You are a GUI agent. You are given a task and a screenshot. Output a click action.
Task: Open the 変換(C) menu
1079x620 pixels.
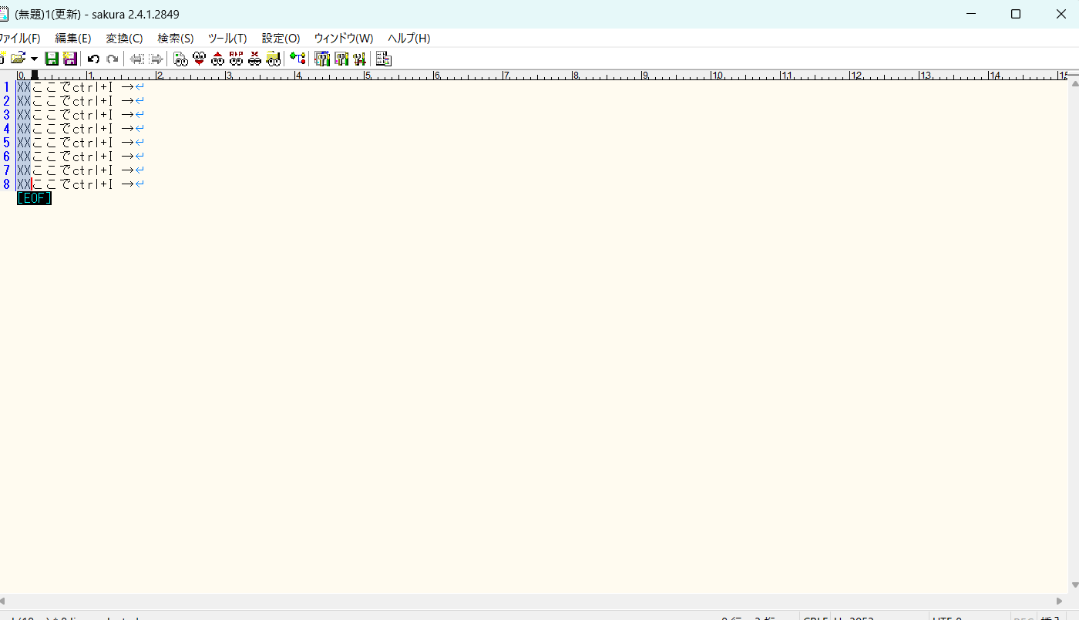click(x=124, y=38)
